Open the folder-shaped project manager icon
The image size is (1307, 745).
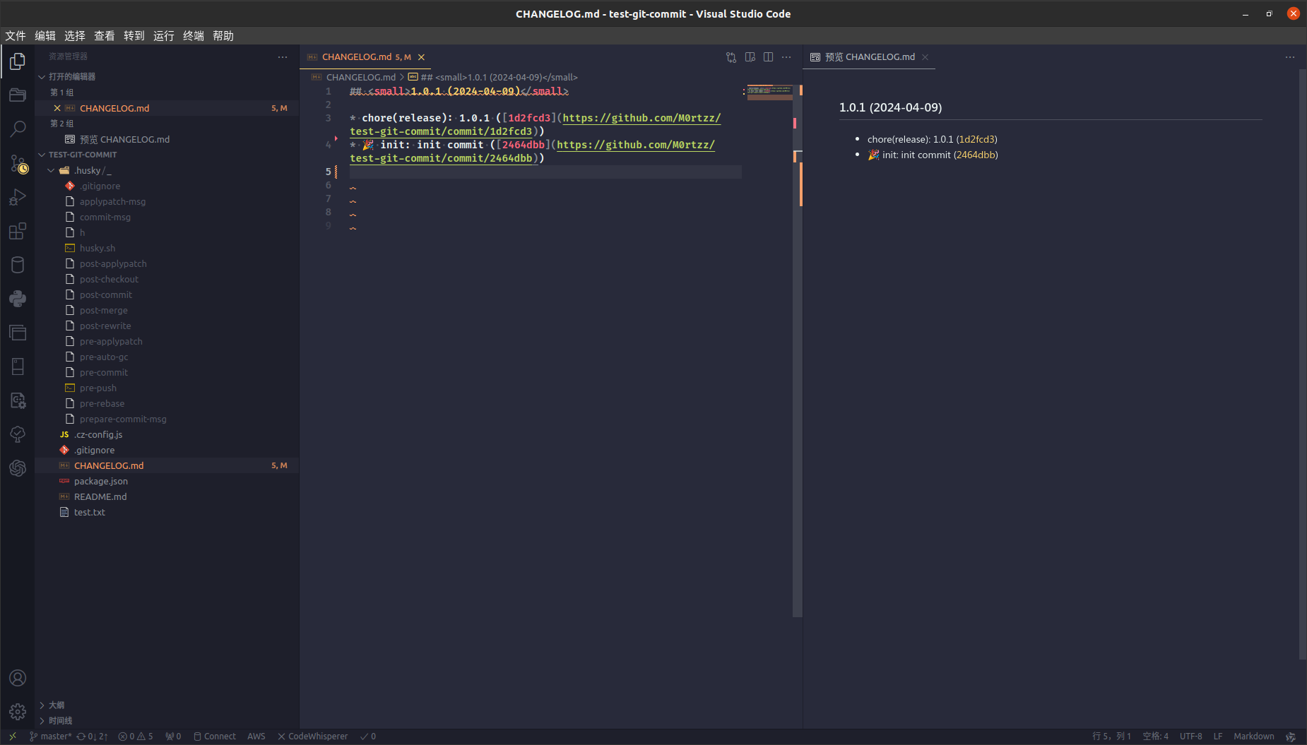click(x=18, y=95)
